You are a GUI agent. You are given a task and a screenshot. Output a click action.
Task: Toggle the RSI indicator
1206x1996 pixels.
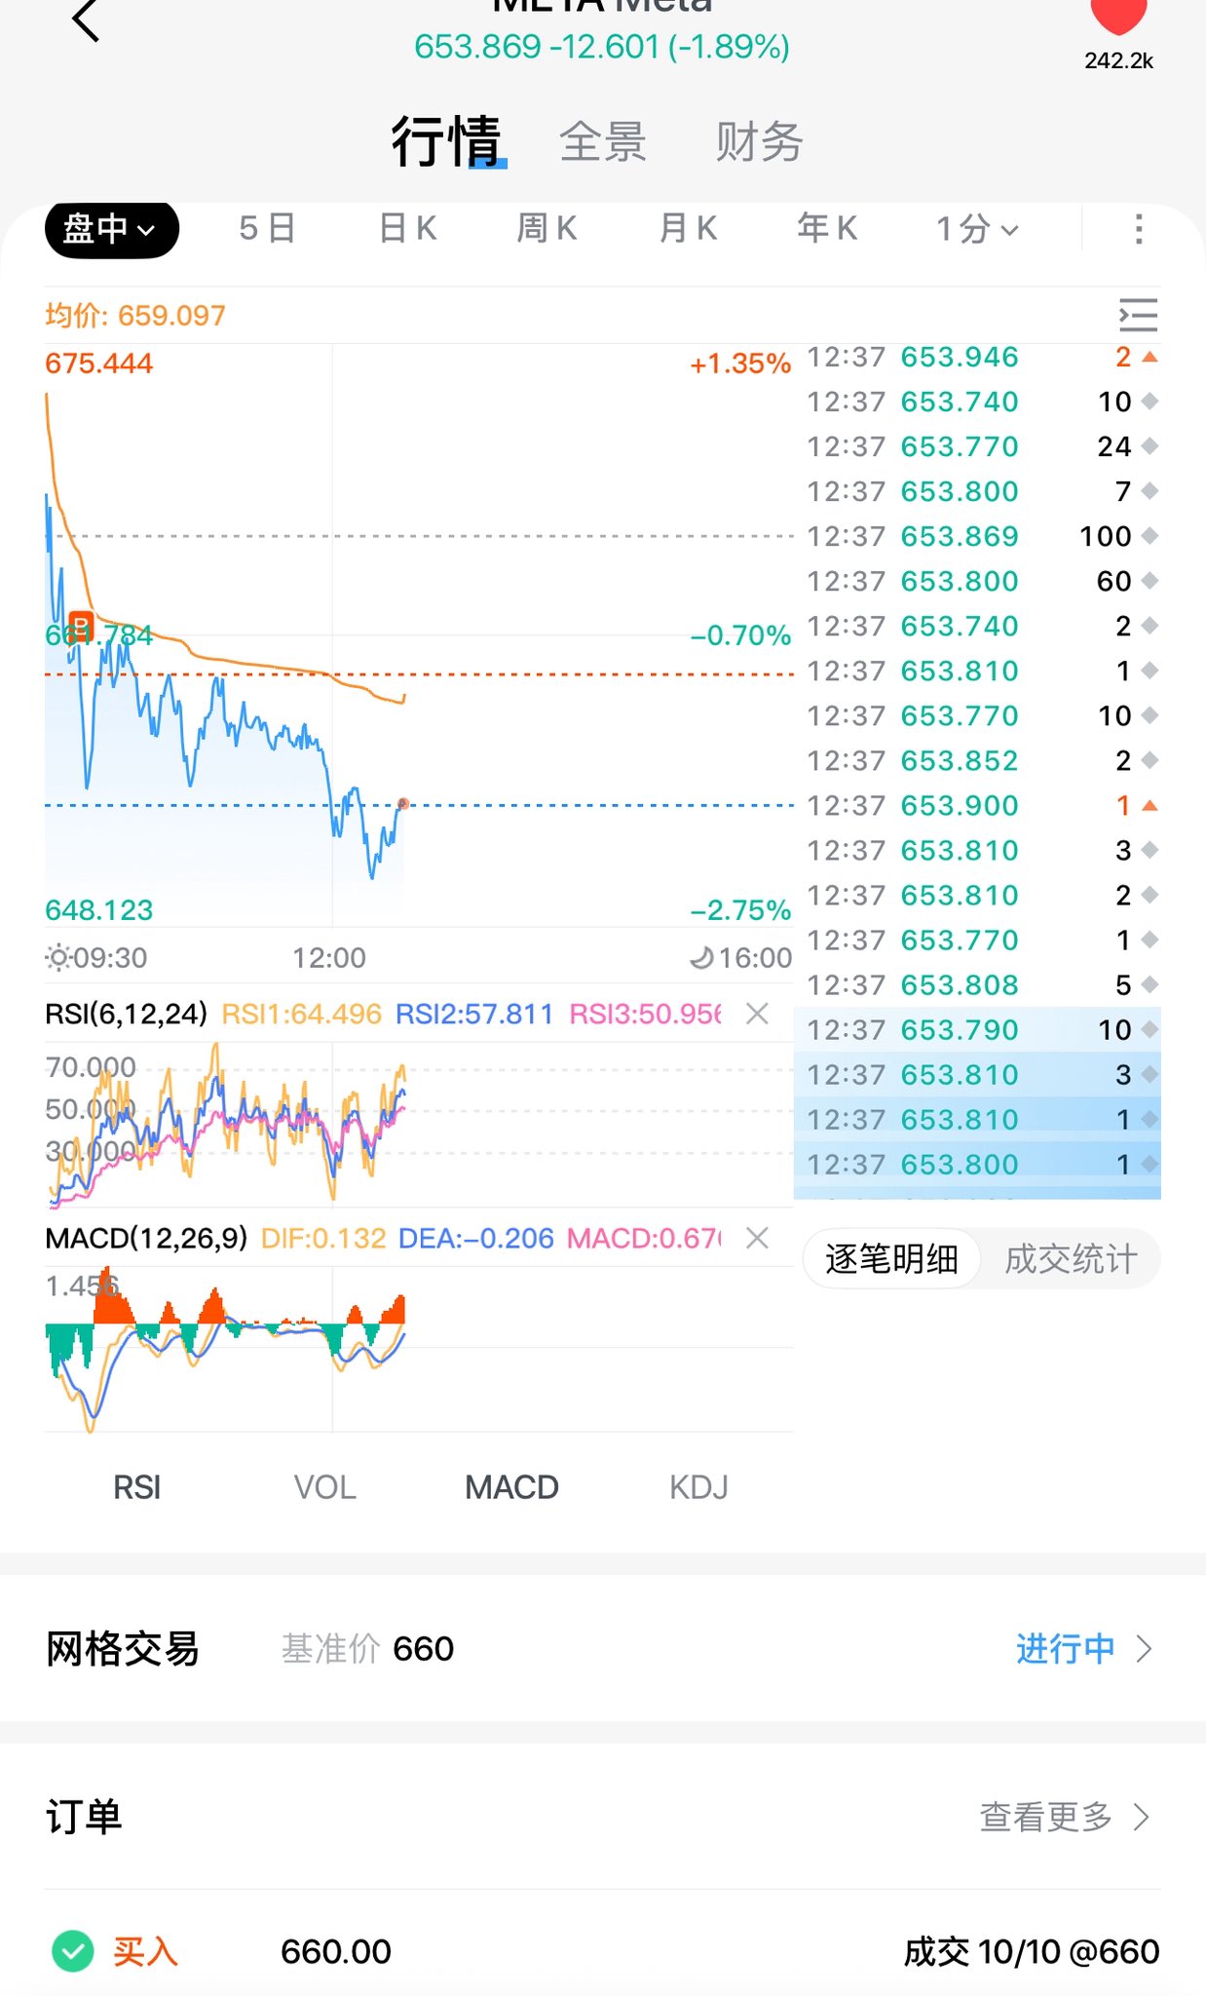[136, 1487]
